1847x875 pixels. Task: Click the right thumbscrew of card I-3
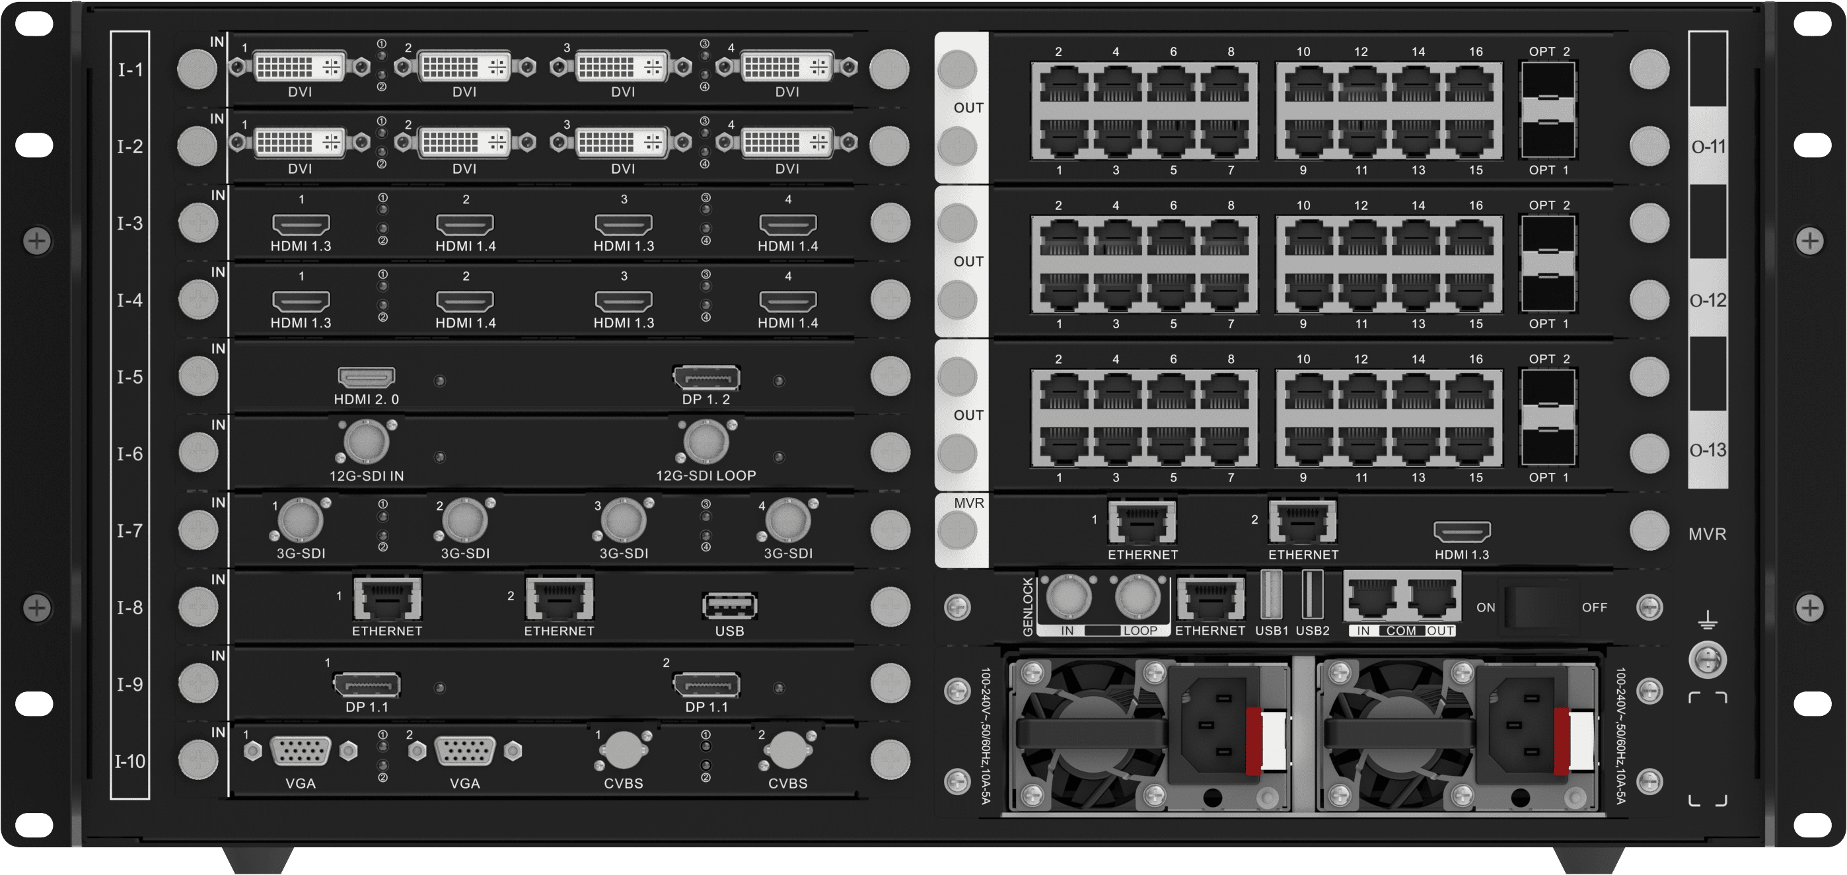[890, 223]
